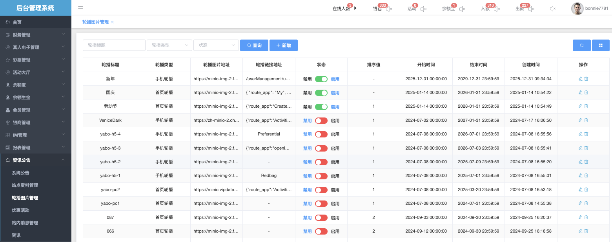The height and width of the screenshot is (242, 612).
Task: Mute the 出款 notification speaker
Action: point(532,9)
